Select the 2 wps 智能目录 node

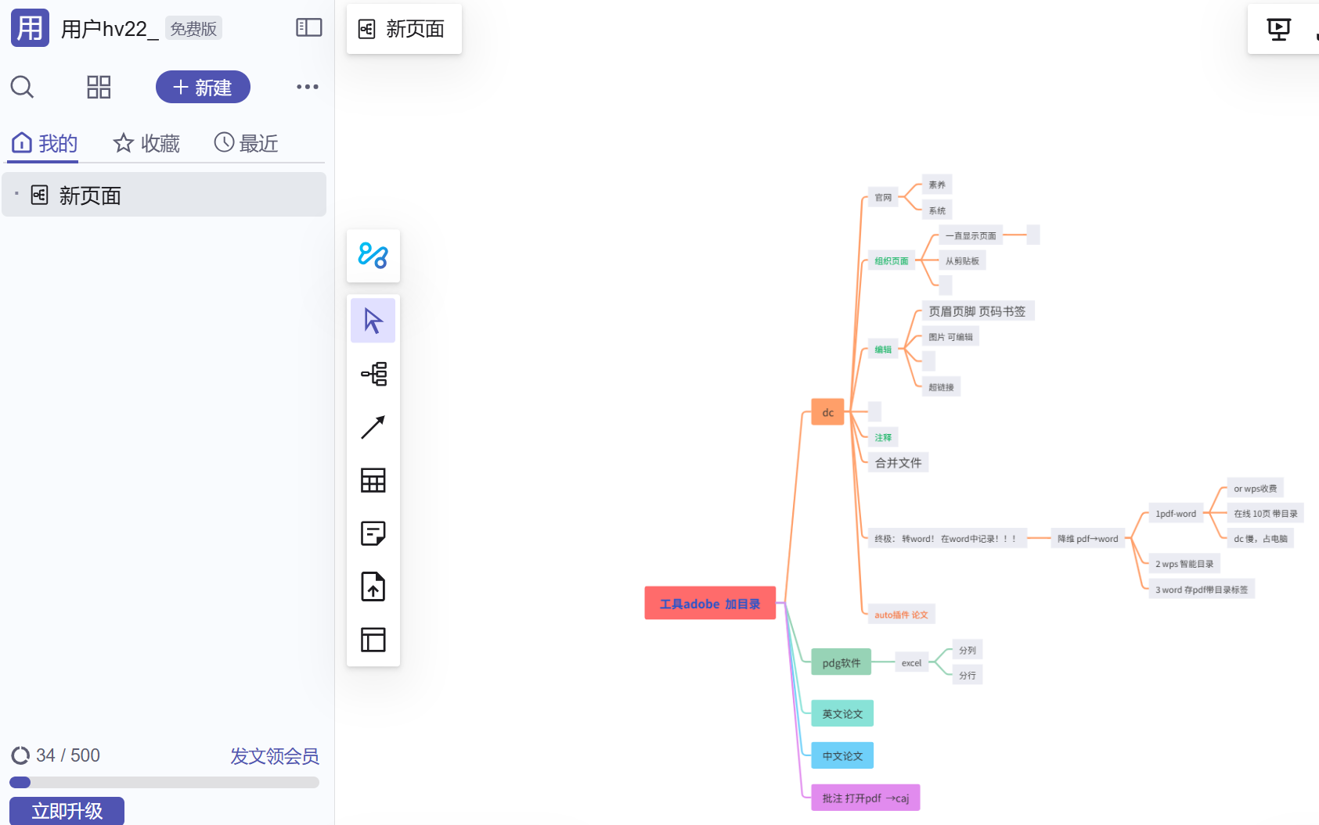pyautogui.click(x=1184, y=563)
